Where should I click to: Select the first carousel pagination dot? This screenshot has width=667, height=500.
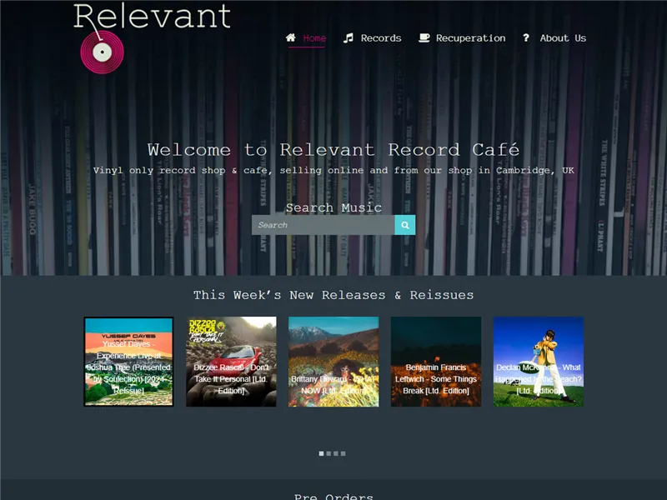click(322, 453)
